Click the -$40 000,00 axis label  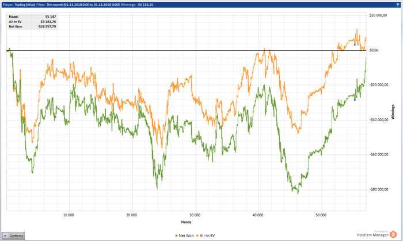379,119
